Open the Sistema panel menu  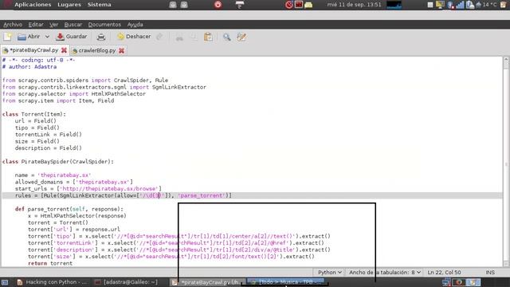(x=99, y=5)
